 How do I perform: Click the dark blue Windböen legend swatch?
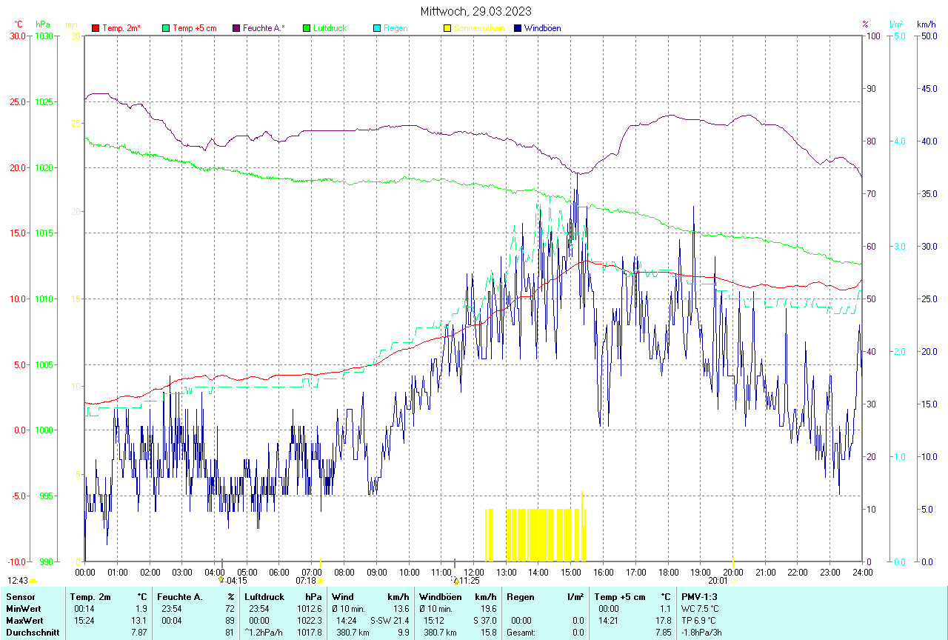(518, 28)
